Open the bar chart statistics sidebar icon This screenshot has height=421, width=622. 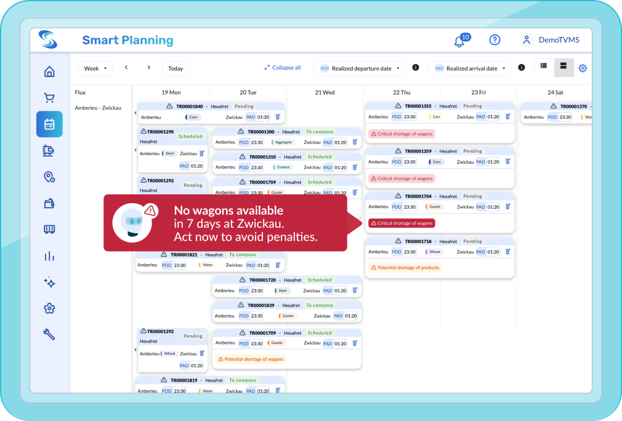pyautogui.click(x=49, y=256)
